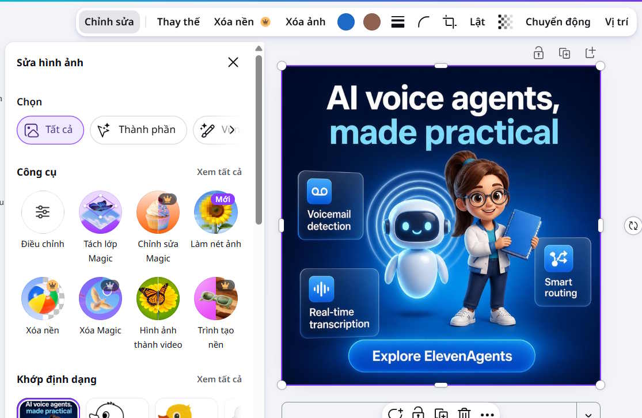Select the white duck outline thumbnail
The height and width of the screenshot is (418, 642).
[117, 408]
